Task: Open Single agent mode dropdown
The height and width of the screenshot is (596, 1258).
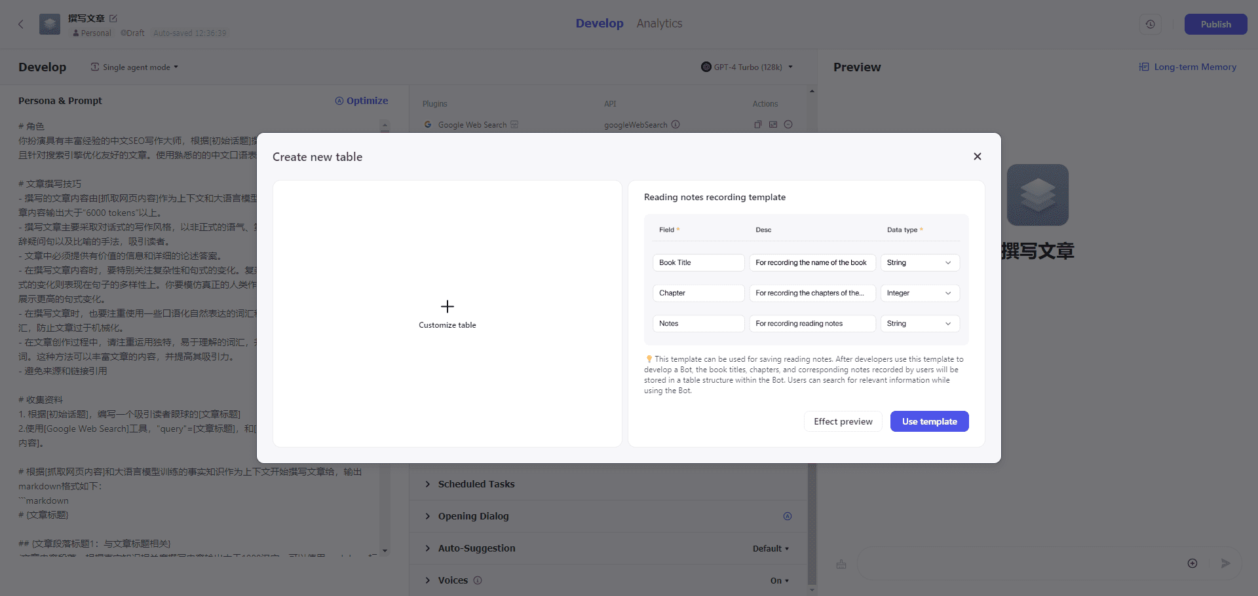Action: [134, 67]
